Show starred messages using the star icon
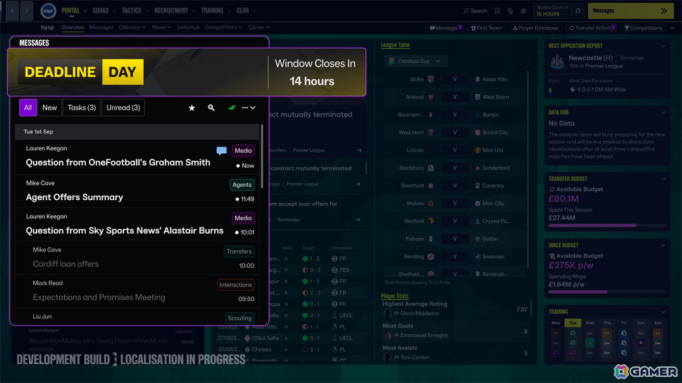The height and width of the screenshot is (383, 682). coord(192,108)
